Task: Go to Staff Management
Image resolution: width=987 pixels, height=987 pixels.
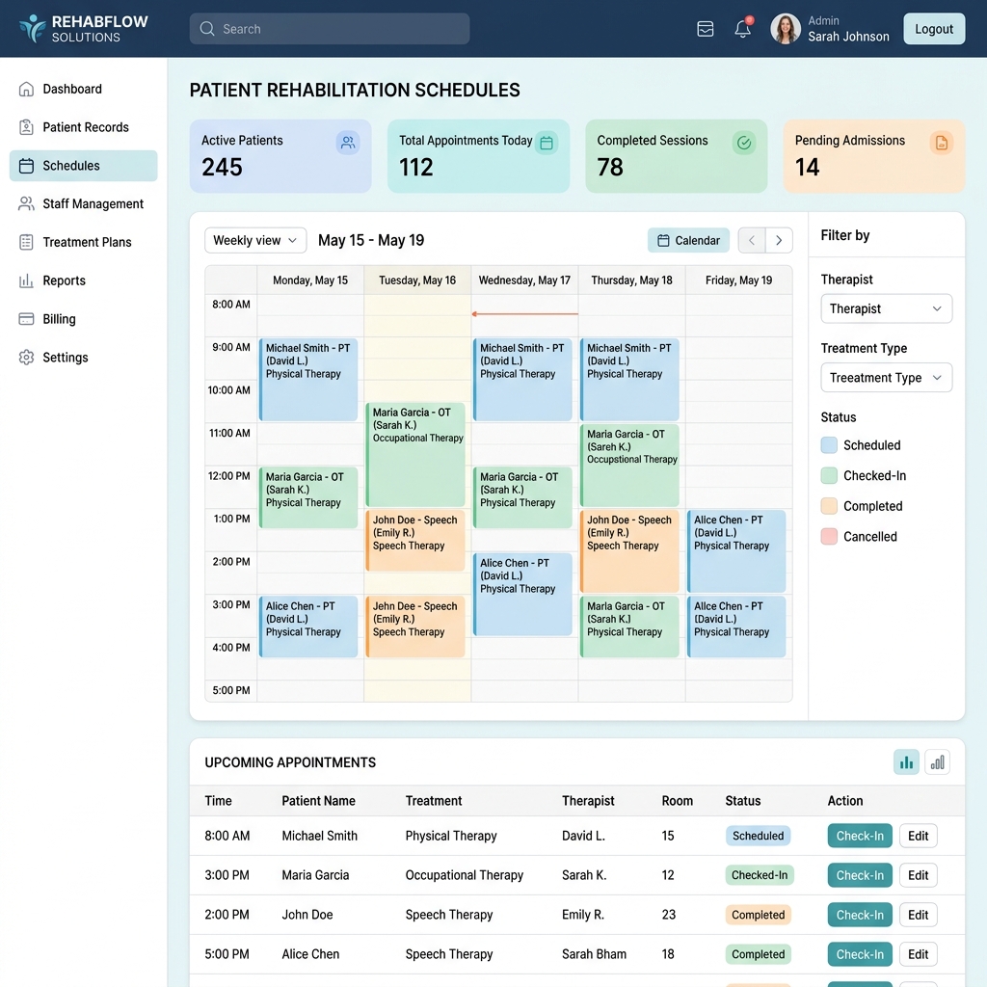Action: (x=83, y=204)
